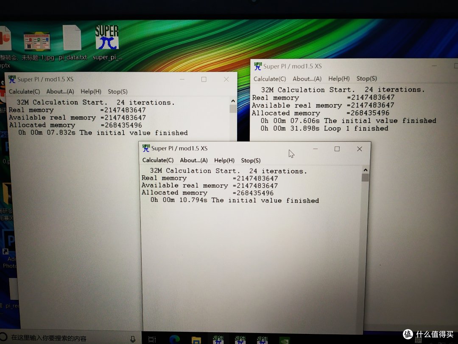Click 'Allocated memory' line in left window
Viewport: 458px width, 344px height.
click(x=75, y=125)
